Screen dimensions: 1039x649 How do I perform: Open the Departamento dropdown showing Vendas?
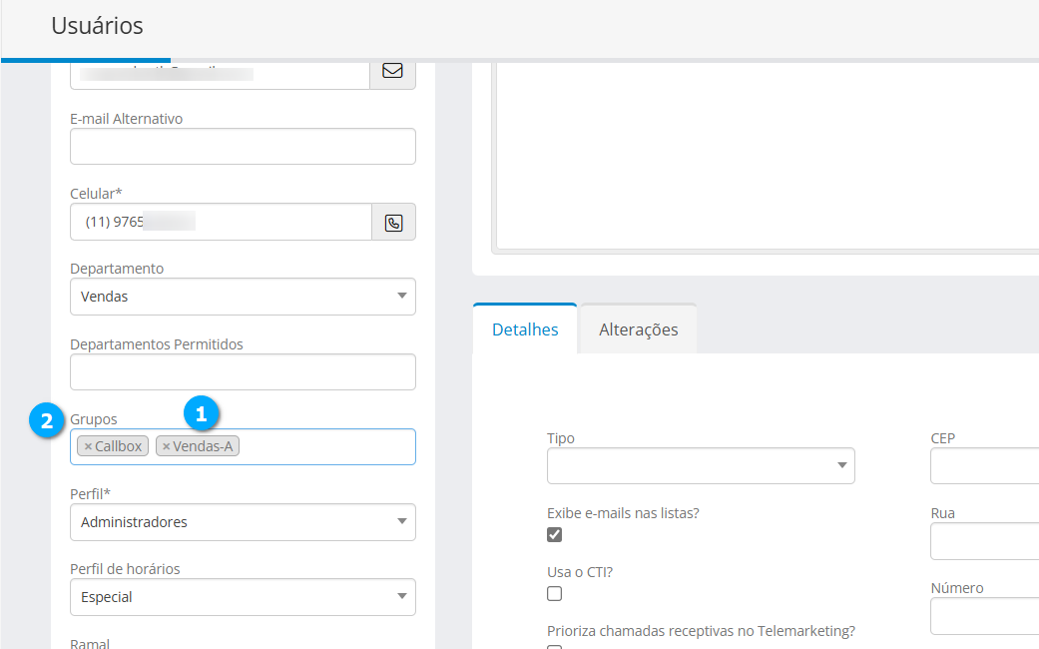point(243,297)
